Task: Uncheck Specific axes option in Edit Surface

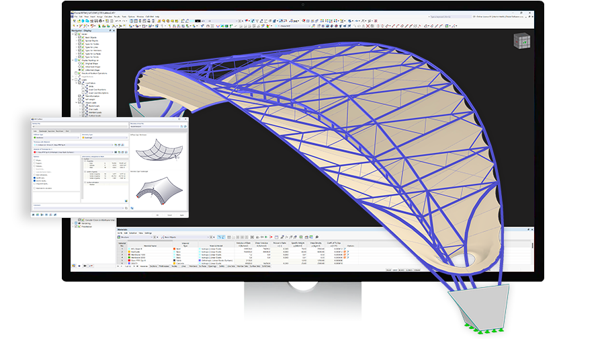Action: tap(34, 178)
